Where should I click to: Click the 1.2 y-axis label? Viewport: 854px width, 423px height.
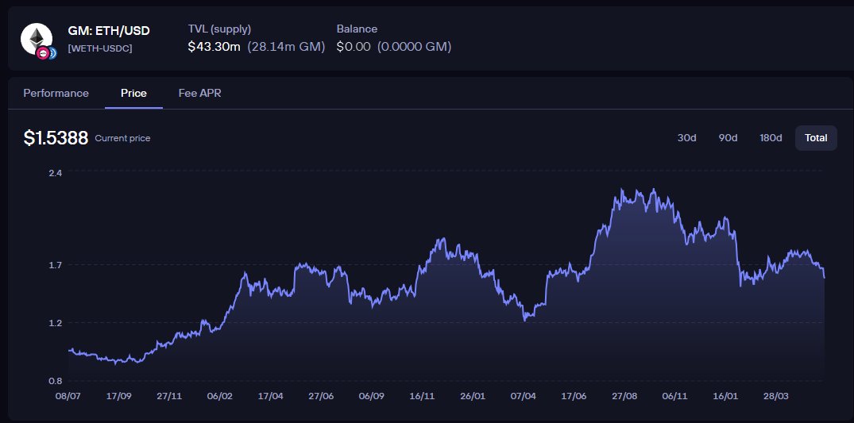pyautogui.click(x=56, y=323)
